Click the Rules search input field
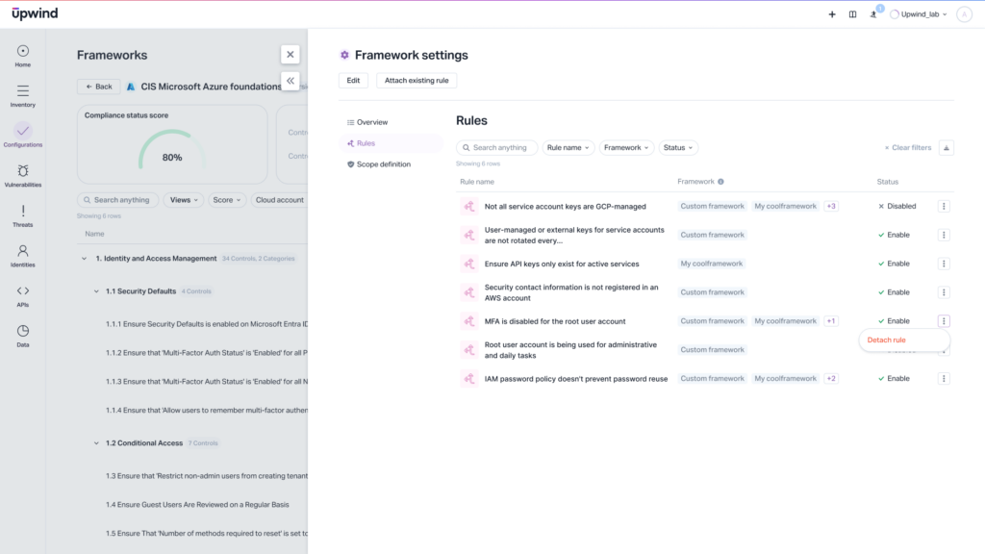 [x=496, y=147]
